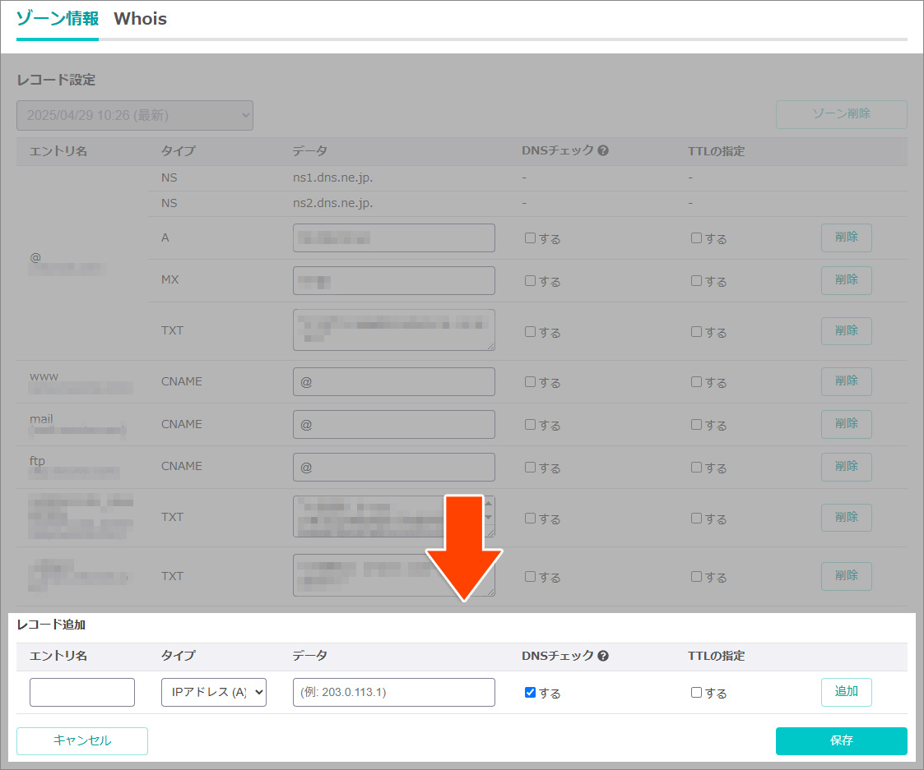Viewport: 924px width, 770px height.
Task: Toggle TTL setting for the MX record
Action: tap(697, 281)
